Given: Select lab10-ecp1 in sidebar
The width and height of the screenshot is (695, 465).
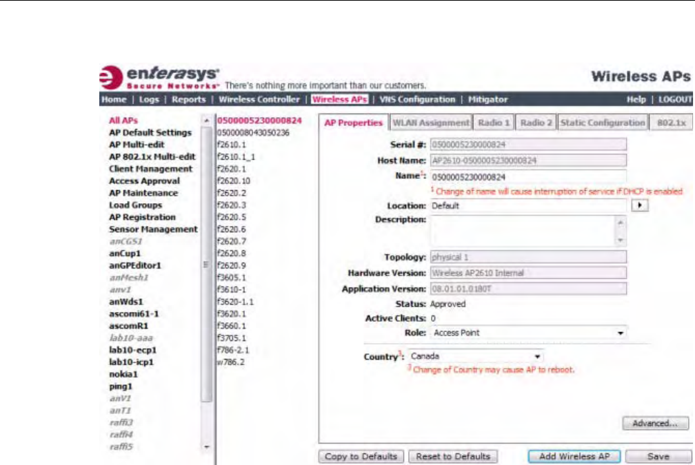Looking at the screenshot, I should click(x=132, y=350).
